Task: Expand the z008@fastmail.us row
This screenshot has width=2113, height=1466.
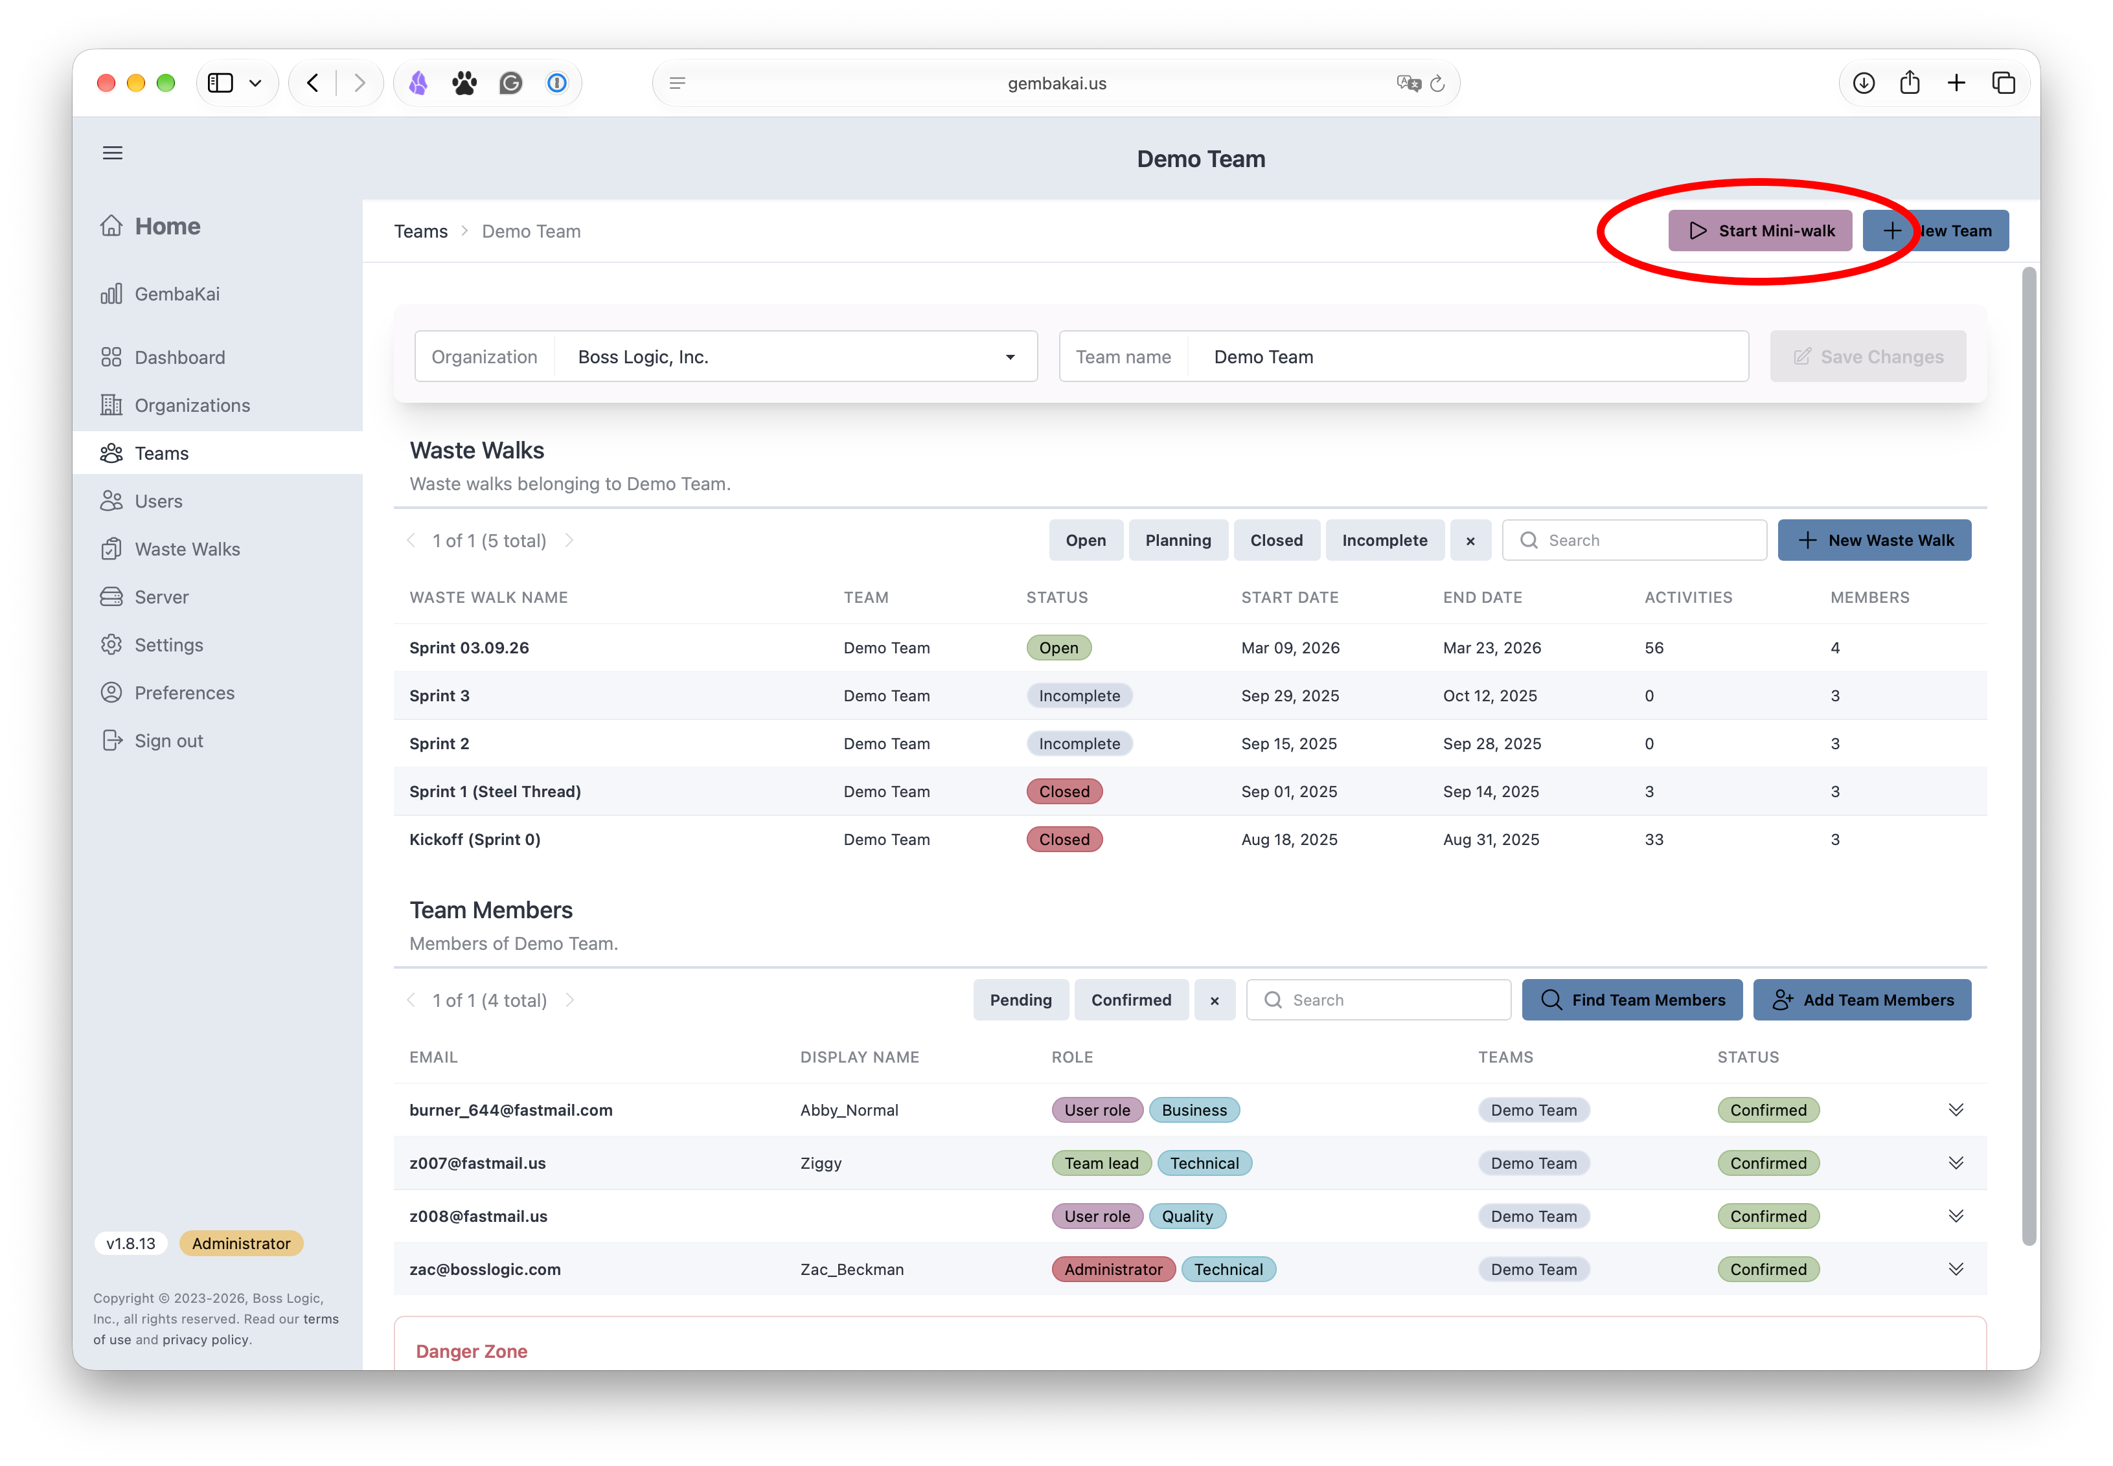Action: (1955, 1215)
